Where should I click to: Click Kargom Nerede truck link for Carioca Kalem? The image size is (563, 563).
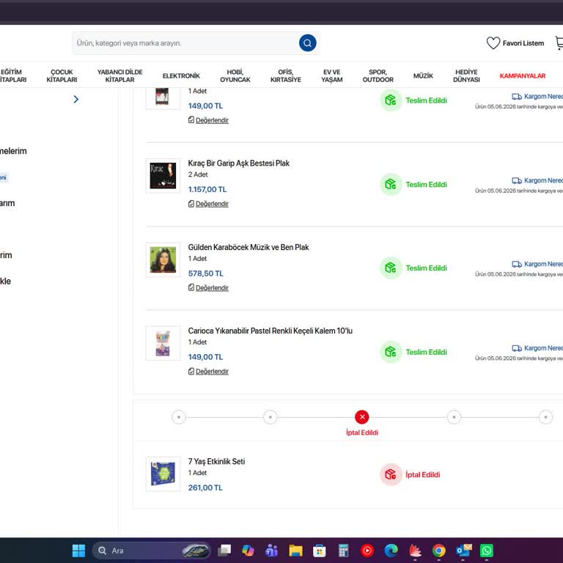point(537,348)
